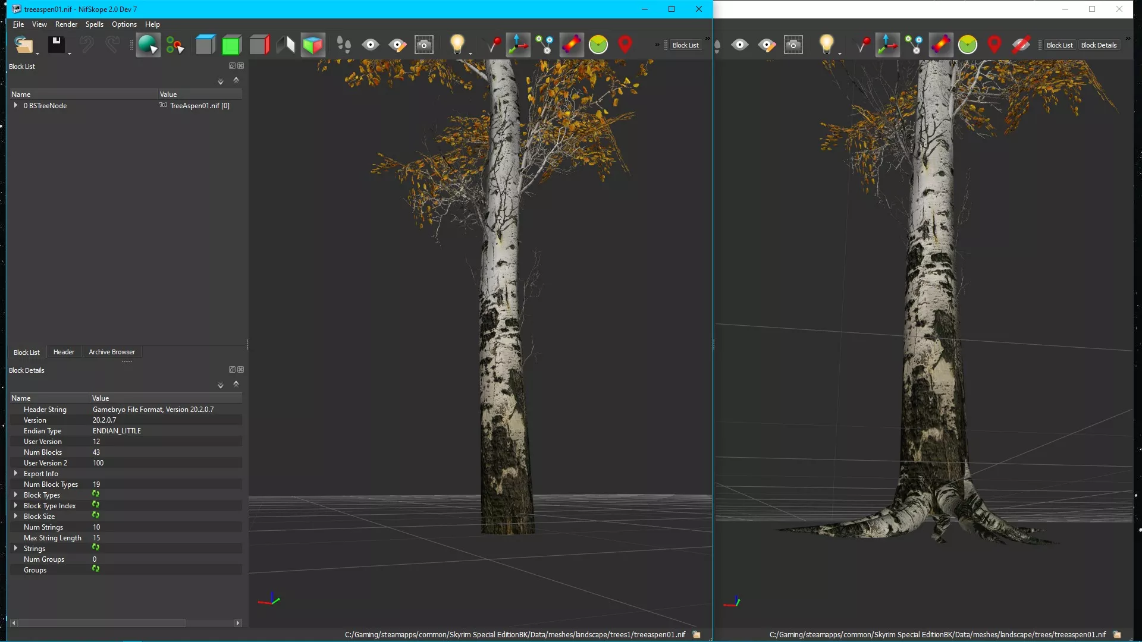Toggle perspective view multicolor cube

(313, 45)
